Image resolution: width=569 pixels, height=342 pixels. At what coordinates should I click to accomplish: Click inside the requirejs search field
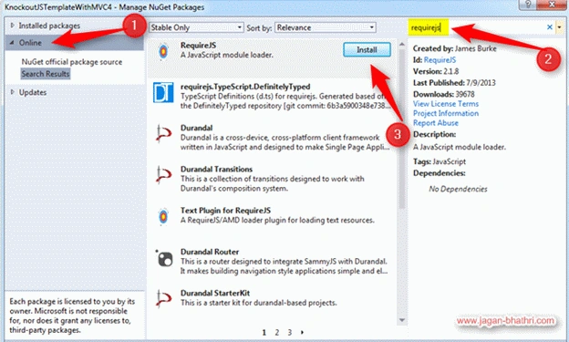[x=476, y=27]
